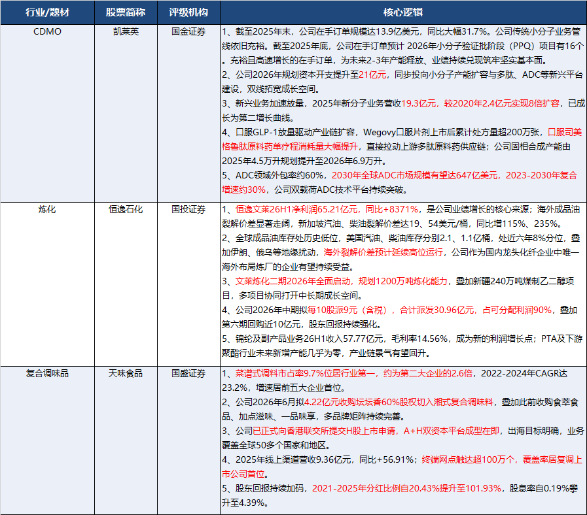Click red text 终端网点触达超100万个

point(468,459)
